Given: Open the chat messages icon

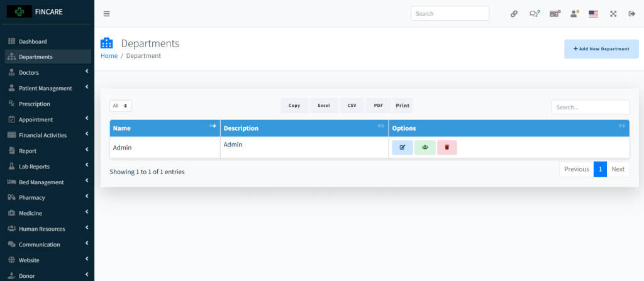Looking at the screenshot, I should 534,14.
